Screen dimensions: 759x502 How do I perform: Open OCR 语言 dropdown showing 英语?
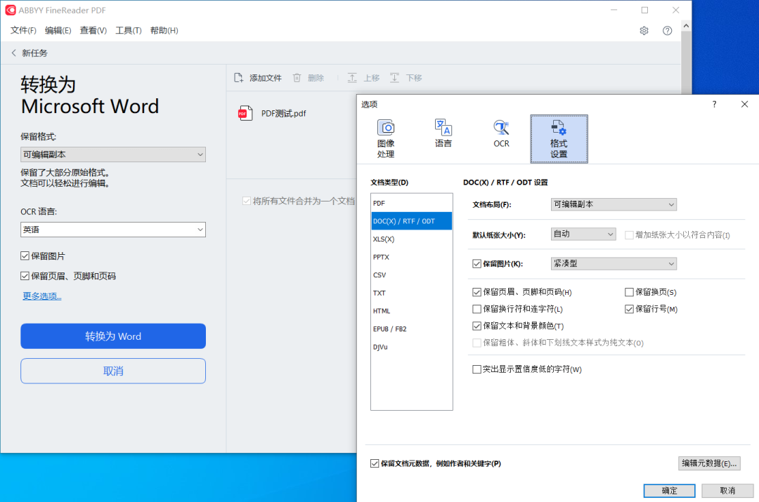112,230
